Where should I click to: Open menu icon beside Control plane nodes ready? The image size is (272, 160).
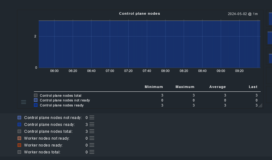click(x=92, y=124)
